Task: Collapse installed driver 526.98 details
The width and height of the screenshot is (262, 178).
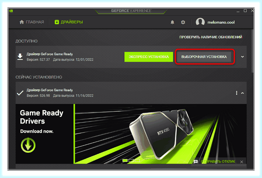Action: click(x=242, y=93)
